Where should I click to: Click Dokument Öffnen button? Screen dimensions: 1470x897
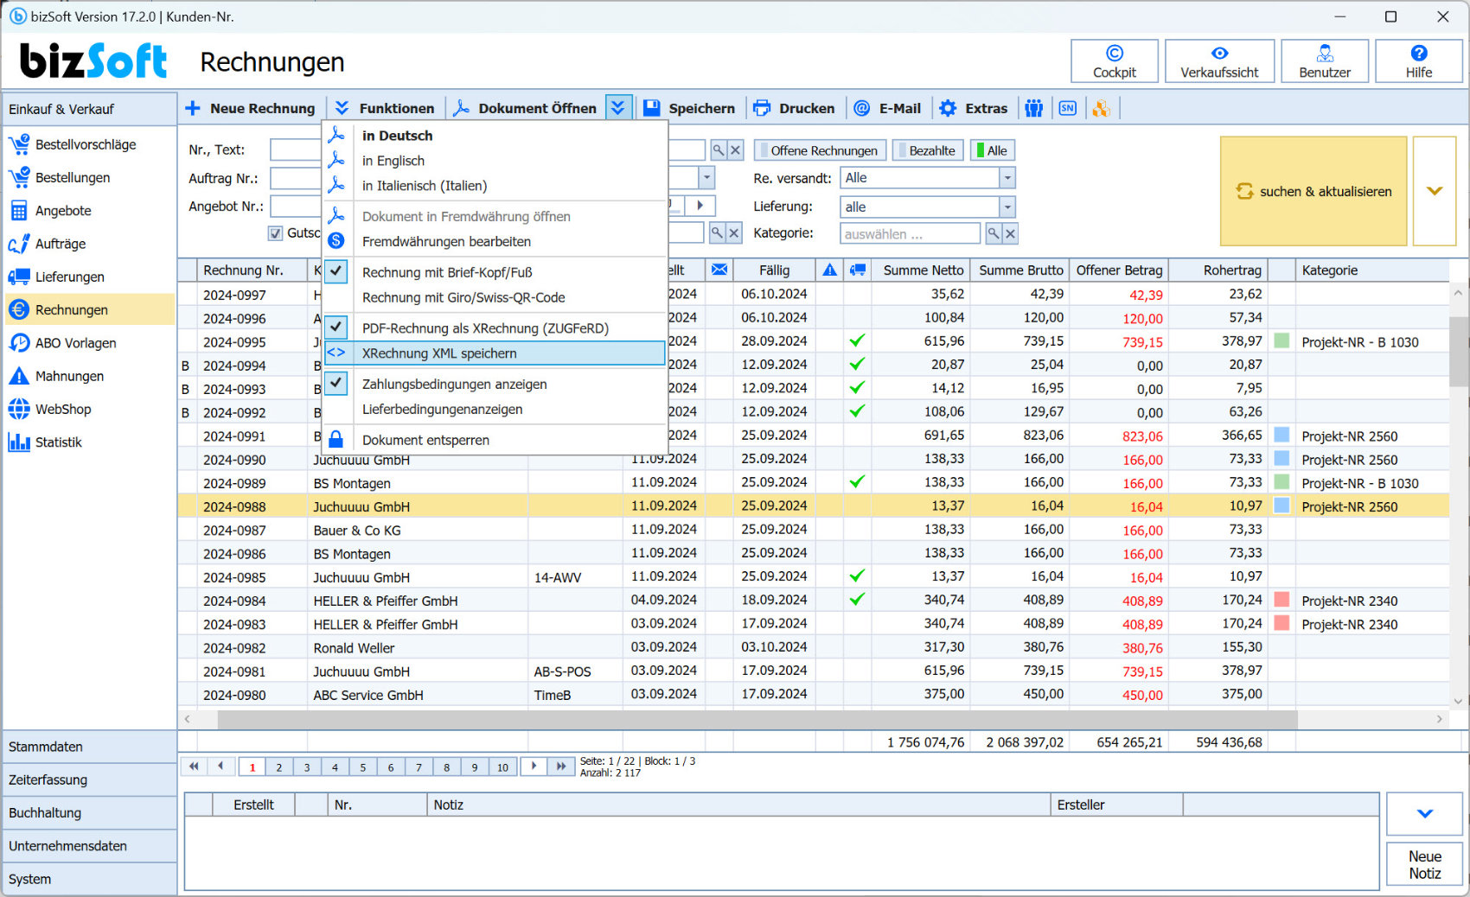tap(526, 108)
